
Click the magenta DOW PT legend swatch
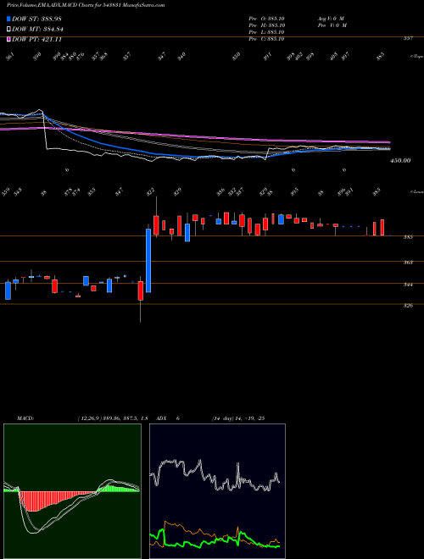click(x=9, y=39)
